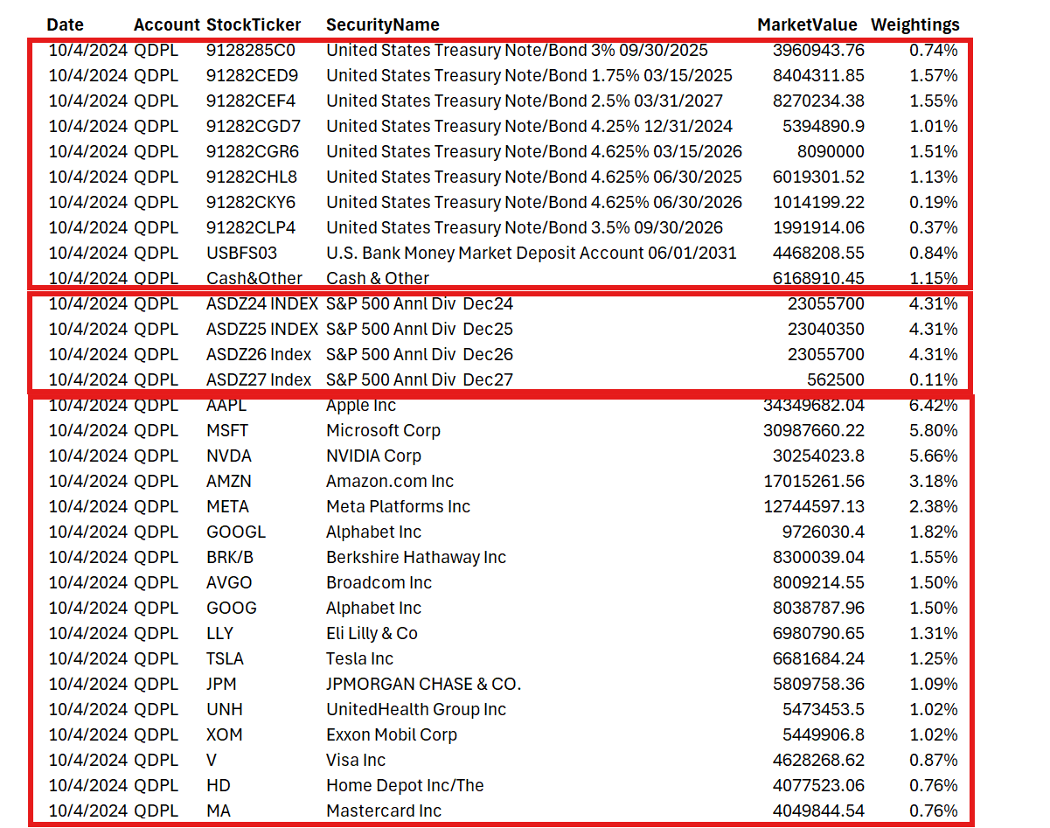
Task: Select the market value 34349682.04 cell
Action: tap(812, 405)
